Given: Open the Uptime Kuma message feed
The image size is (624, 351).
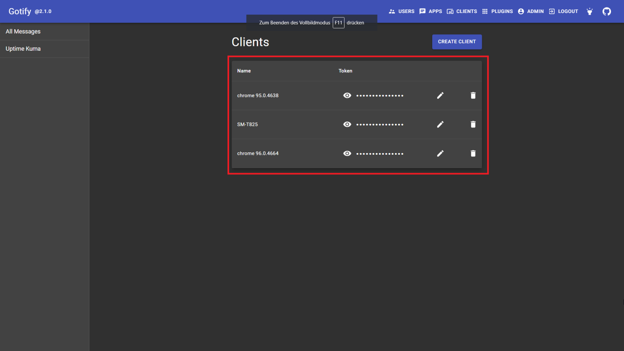Looking at the screenshot, I should 23,48.
